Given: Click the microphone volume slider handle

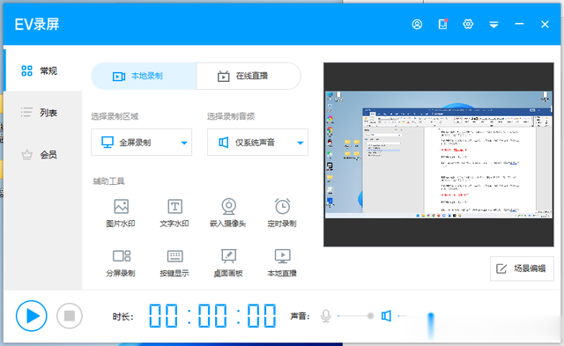Looking at the screenshot, I should click(370, 316).
